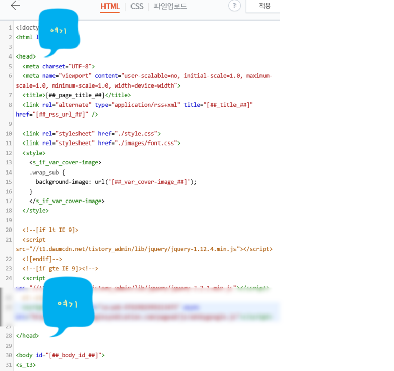Switch to the HTML tab
The image size is (394, 371).
pos(110,6)
